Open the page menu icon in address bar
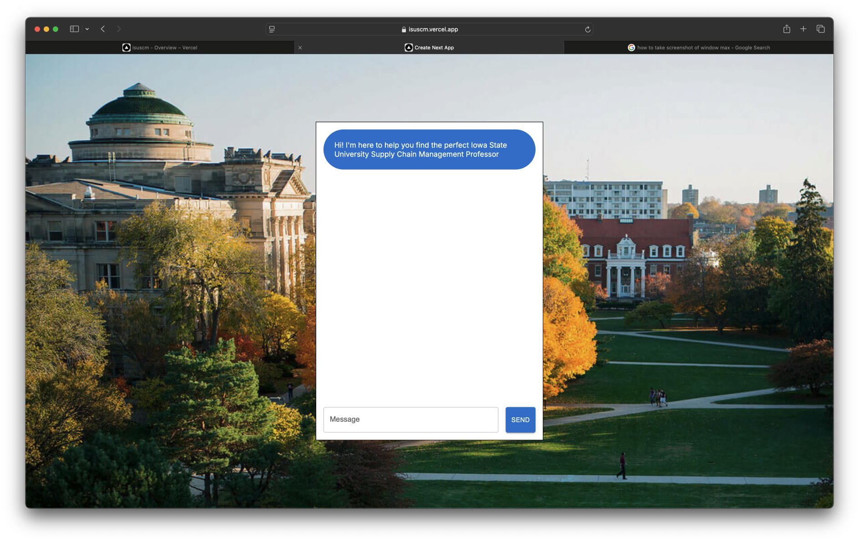Image resolution: width=859 pixels, height=542 pixels. pyautogui.click(x=272, y=29)
